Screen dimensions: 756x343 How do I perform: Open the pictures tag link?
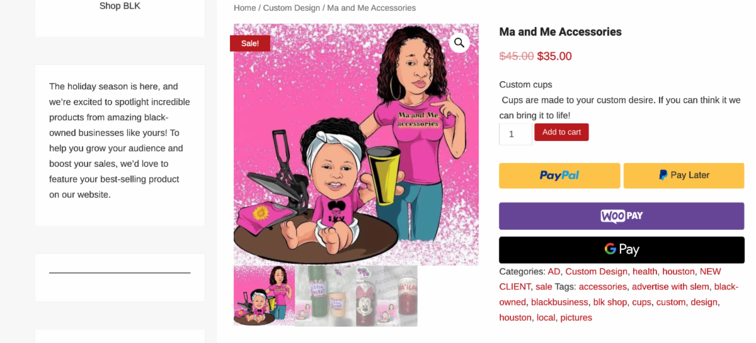(576, 318)
